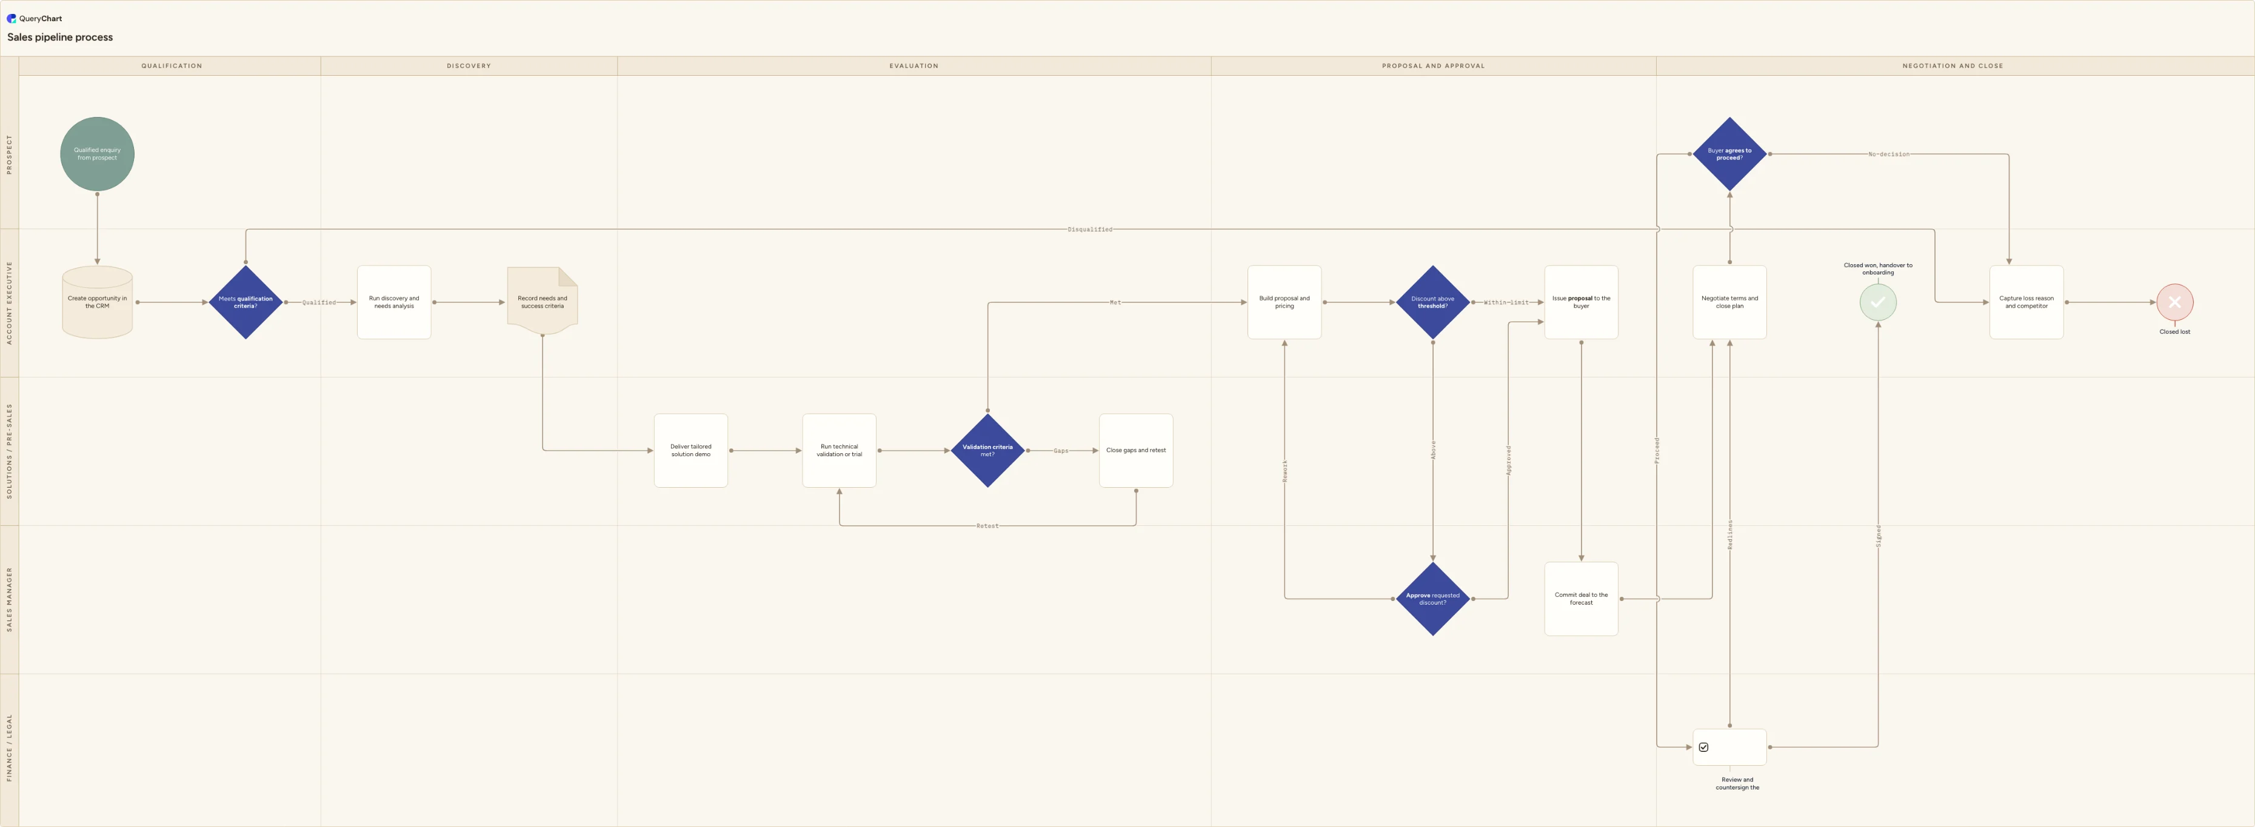Click the Gaps edge label

click(x=1061, y=451)
